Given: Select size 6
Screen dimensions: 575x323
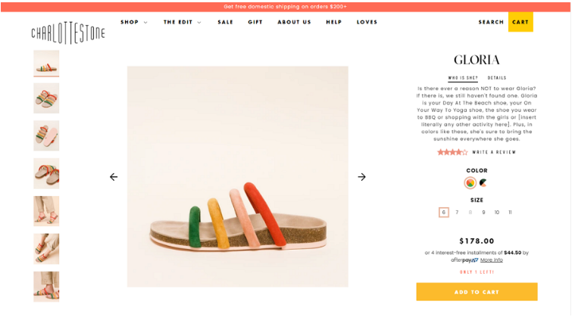Looking at the screenshot, I should tap(444, 213).
